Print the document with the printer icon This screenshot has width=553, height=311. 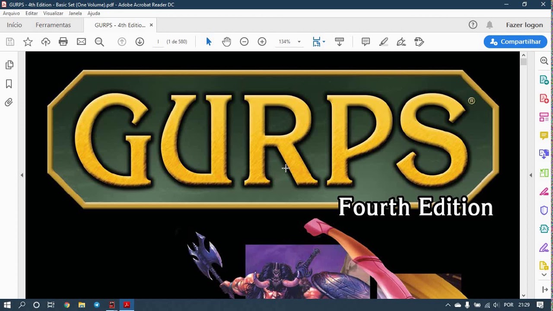click(x=64, y=42)
